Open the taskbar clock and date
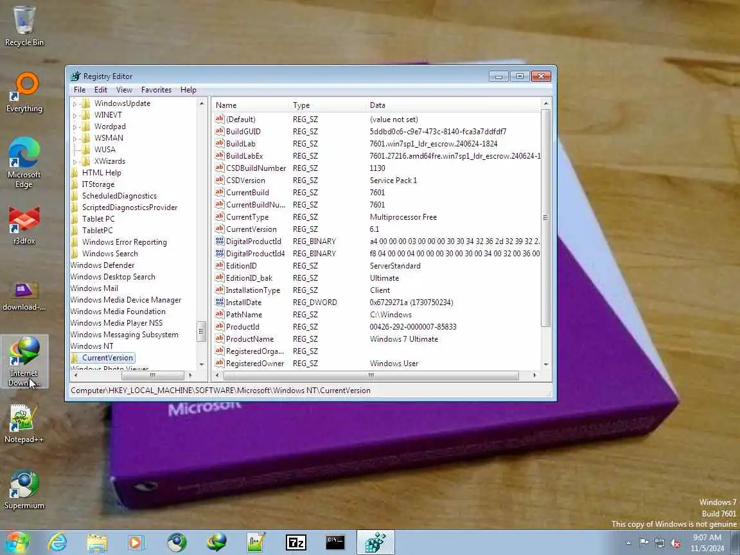The width and height of the screenshot is (740, 555). pos(707,543)
